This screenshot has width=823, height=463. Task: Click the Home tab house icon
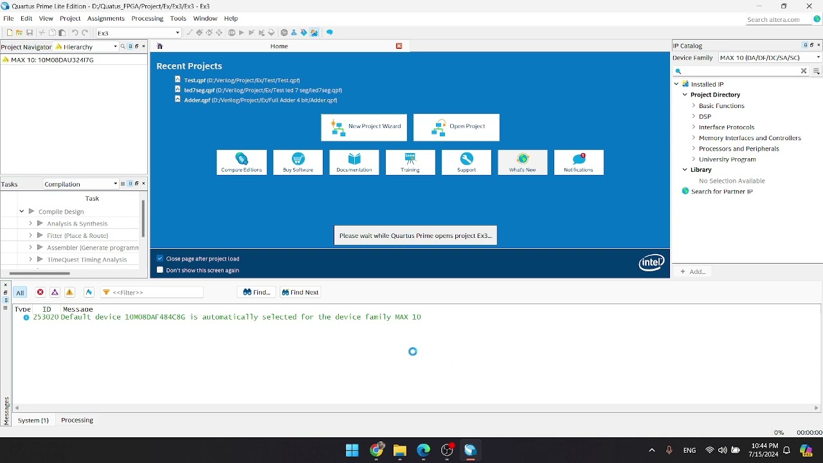coord(160,46)
